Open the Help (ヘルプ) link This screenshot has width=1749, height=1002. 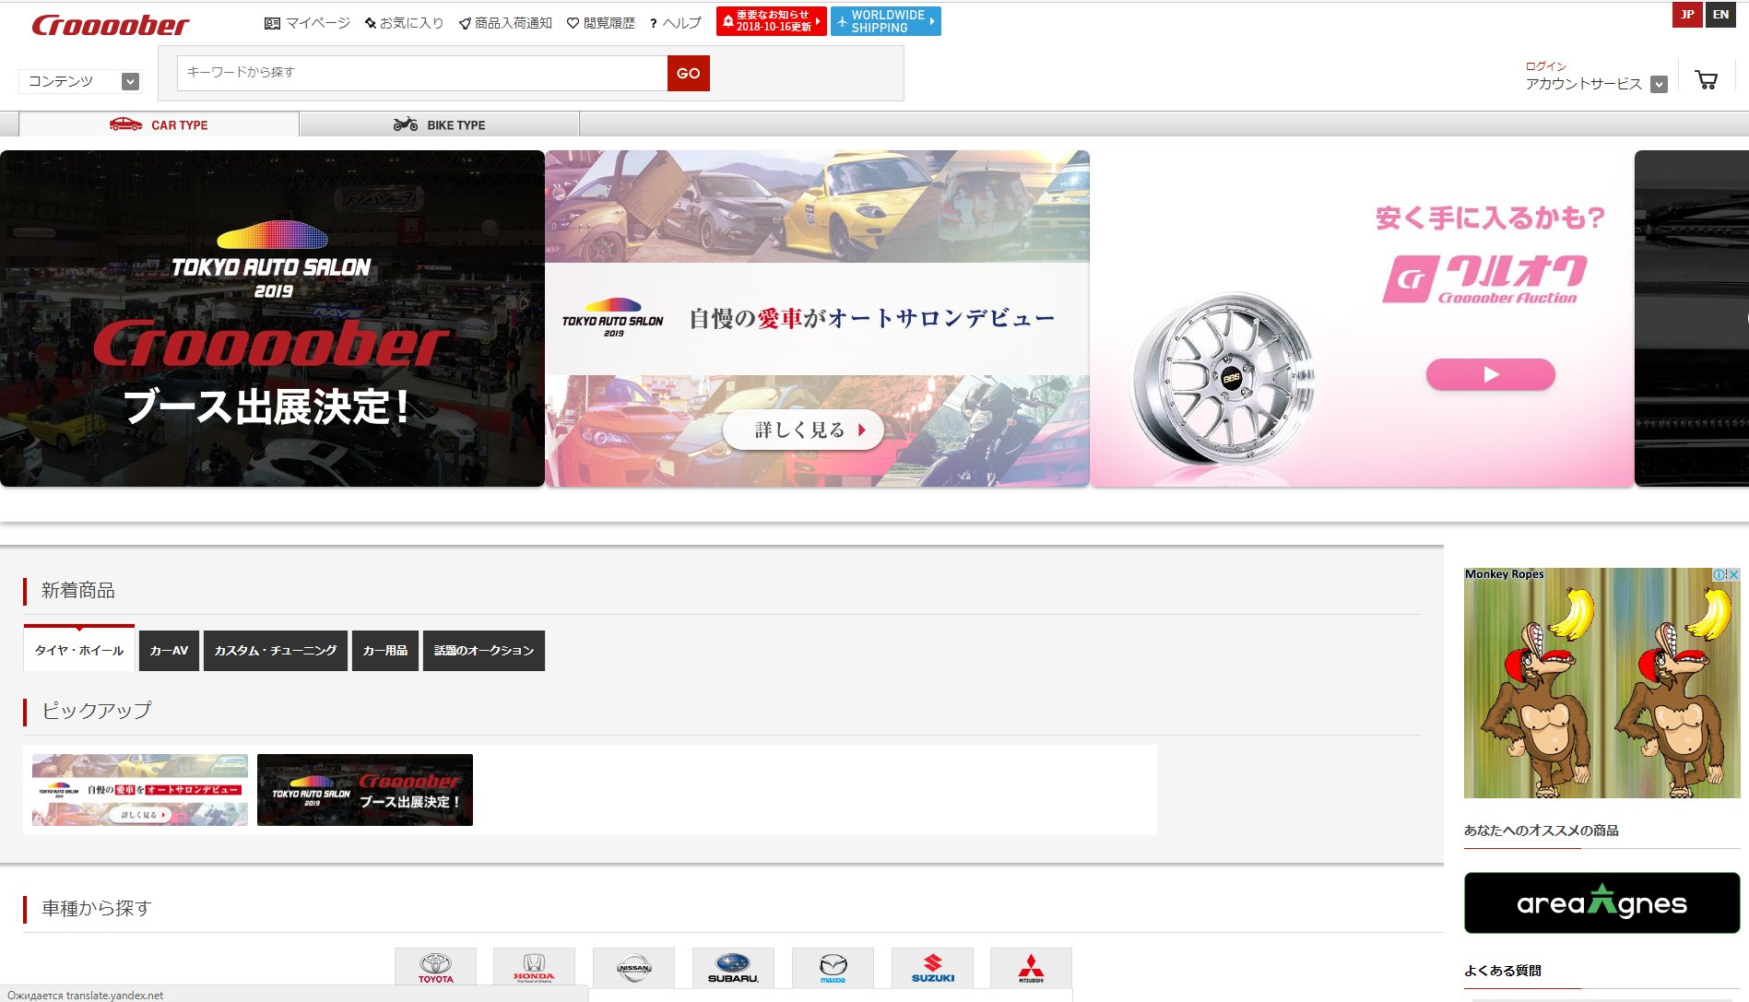tap(676, 23)
